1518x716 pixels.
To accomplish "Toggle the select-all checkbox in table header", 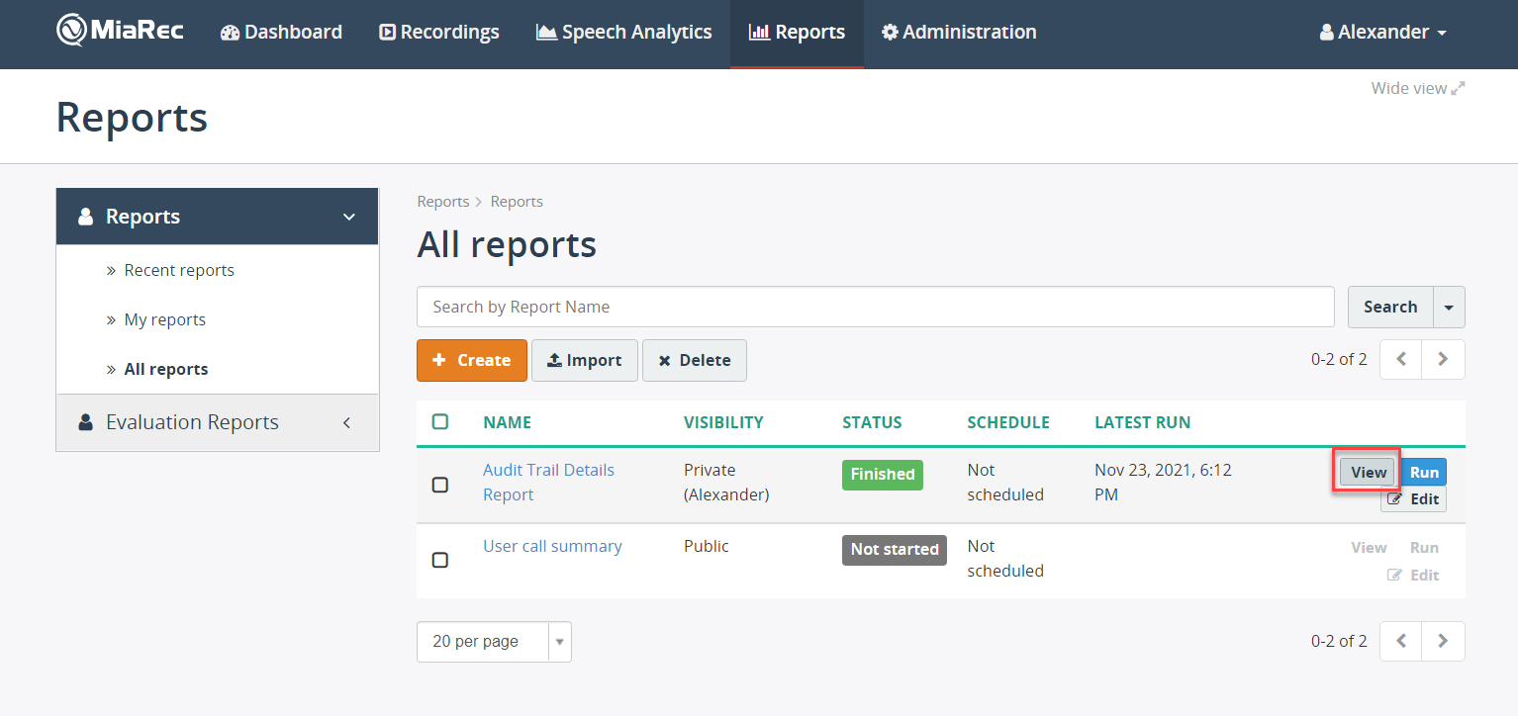I will (x=440, y=422).
